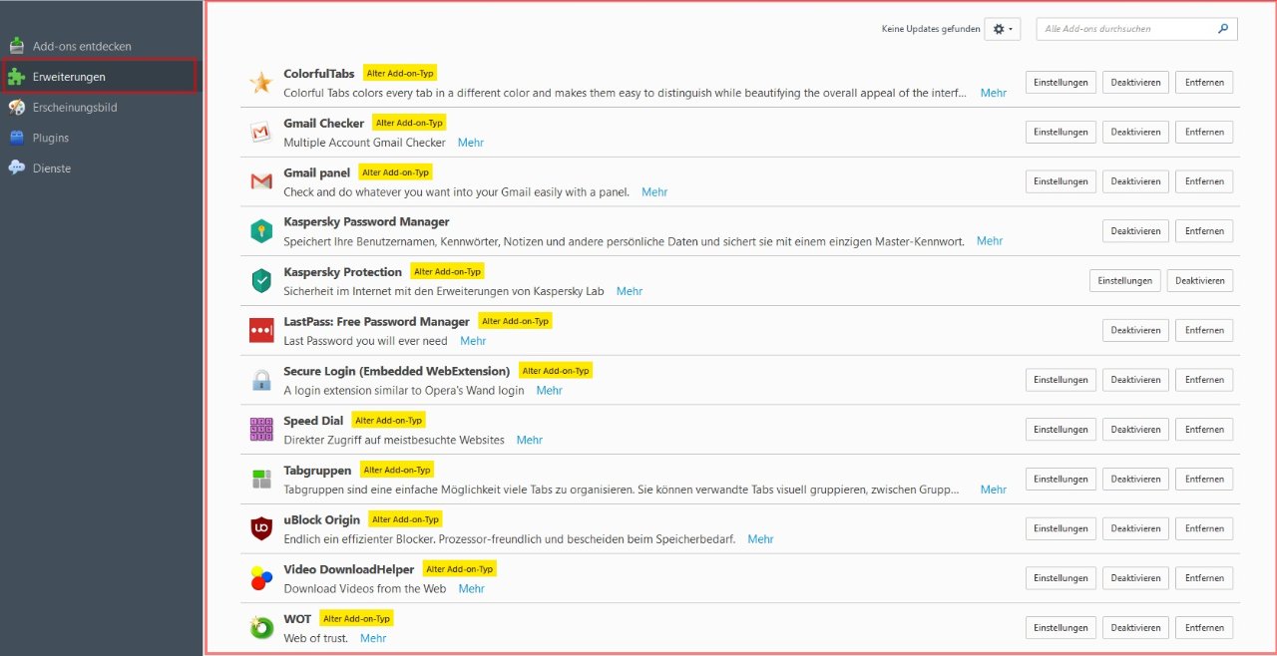Remove LastPass: Free Password Manager

coord(1204,330)
